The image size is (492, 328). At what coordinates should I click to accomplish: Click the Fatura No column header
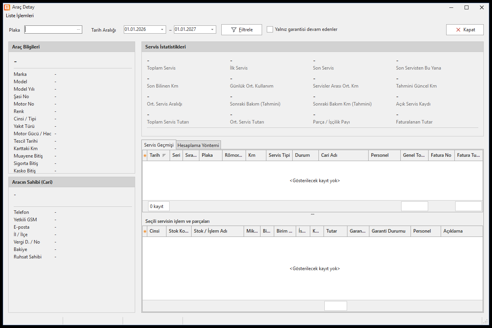coord(441,155)
